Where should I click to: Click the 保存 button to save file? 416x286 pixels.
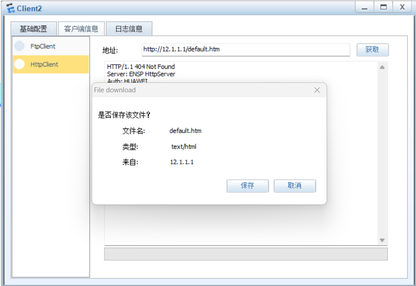point(248,186)
